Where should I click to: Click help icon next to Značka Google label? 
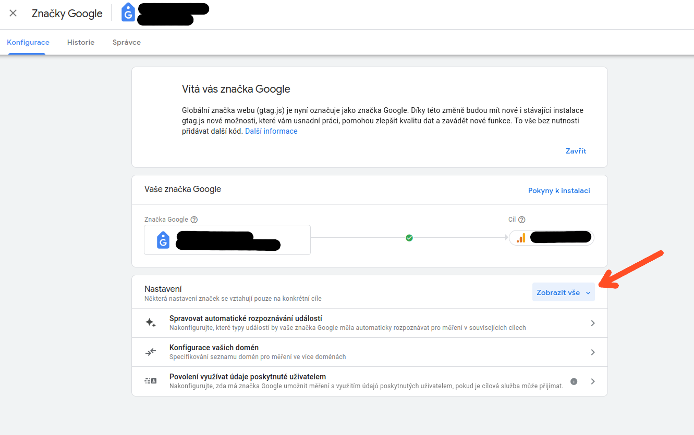194,220
